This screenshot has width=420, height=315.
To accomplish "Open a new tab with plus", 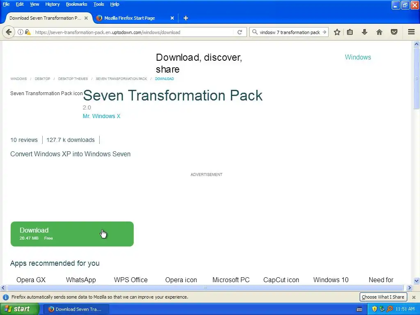I will tap(186, 18).
